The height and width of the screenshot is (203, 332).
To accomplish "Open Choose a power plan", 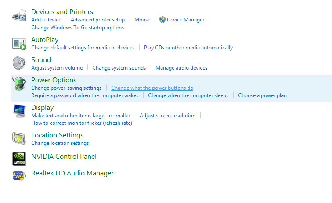I will (262, 95).
